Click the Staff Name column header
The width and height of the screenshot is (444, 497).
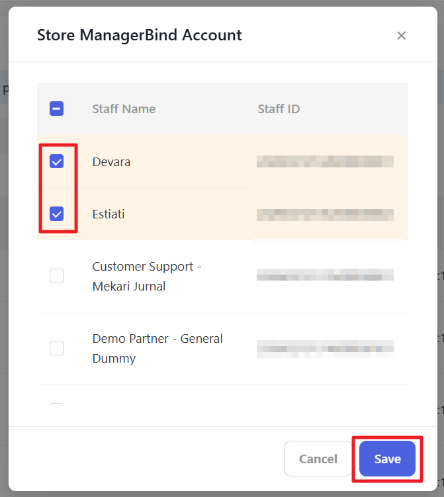124,109
